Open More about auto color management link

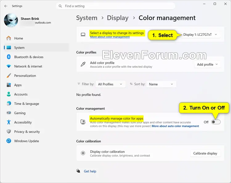(x=175, y=126)
